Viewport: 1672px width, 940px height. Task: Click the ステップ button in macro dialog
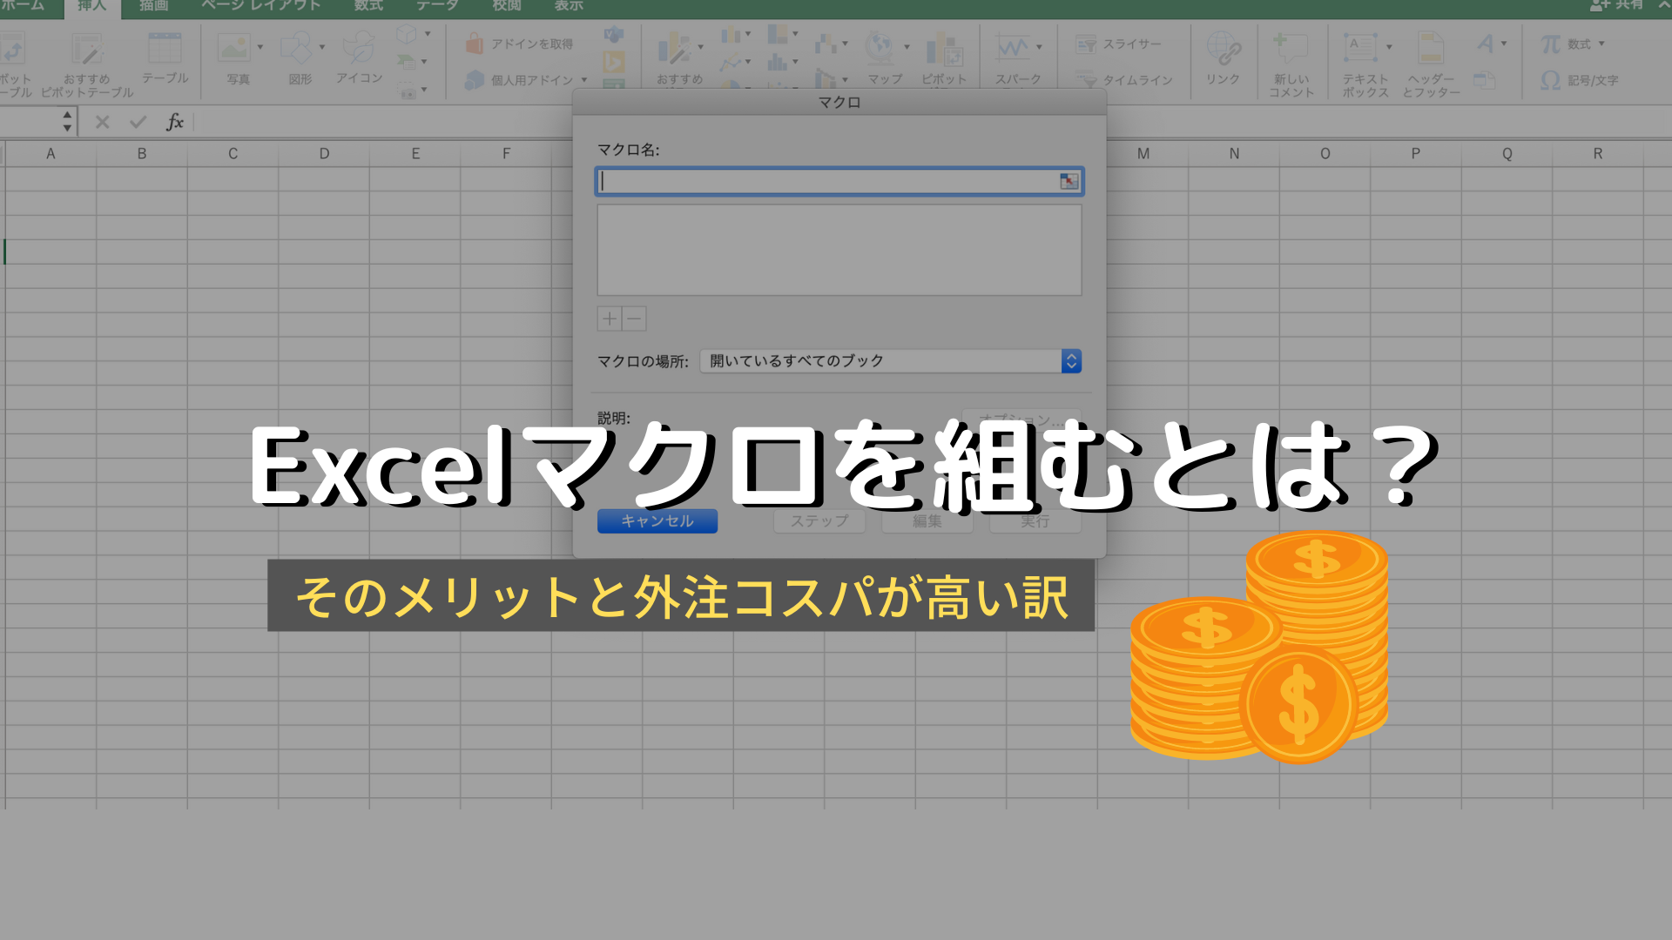[819, 521]
